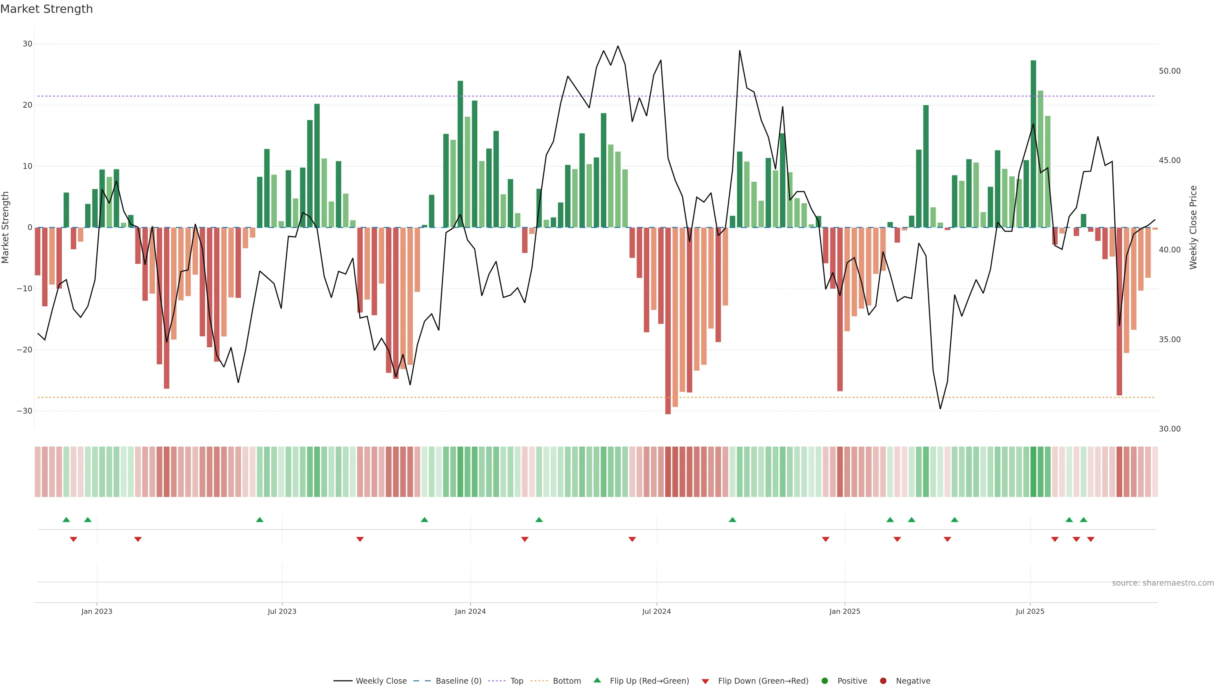Image resolution: width=1230 pixels, height=692 pixels.
Task: Click the dark red Negative dot in the legend
Action: pyautogui.click(x=883, y=680)
